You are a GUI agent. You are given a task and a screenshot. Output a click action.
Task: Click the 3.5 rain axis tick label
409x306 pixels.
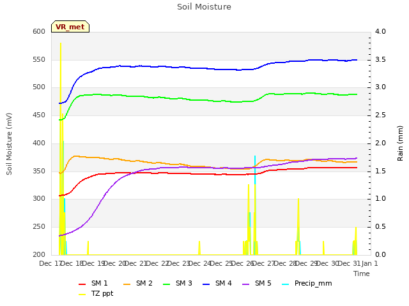(x=380, y=59)
